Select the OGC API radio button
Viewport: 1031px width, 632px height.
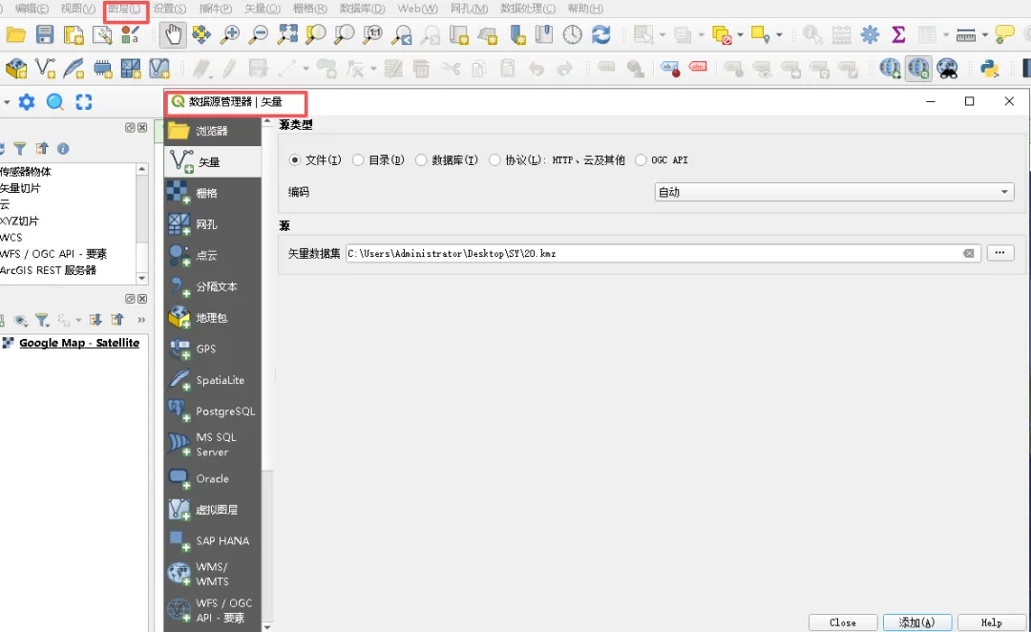641,159
